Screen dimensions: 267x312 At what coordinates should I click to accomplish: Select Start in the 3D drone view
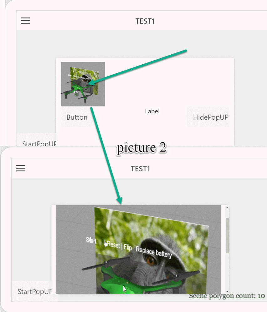pos(91,240)
